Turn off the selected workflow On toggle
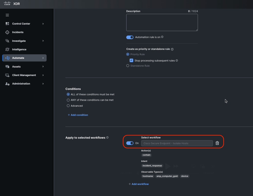Viewport: 253px width, 196px height. [x=130, y=143]
